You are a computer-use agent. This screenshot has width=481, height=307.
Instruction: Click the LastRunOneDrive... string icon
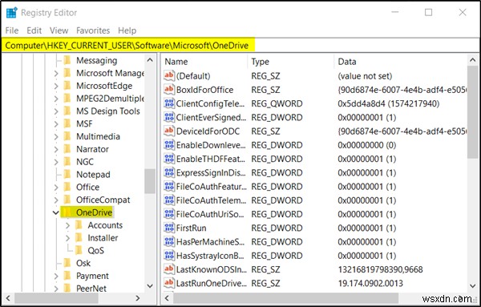click(x=169, y=282)
